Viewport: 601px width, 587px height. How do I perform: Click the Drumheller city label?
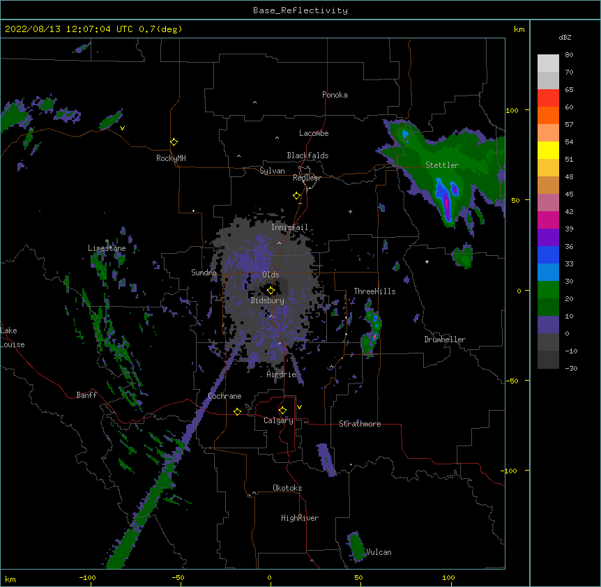[x=445, y=340]
